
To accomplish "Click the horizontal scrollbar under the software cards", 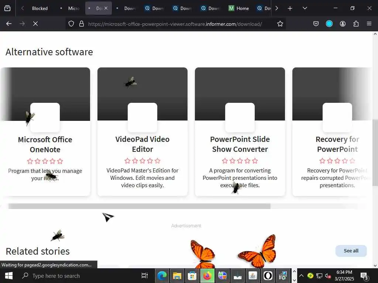I will coord(139,206).
